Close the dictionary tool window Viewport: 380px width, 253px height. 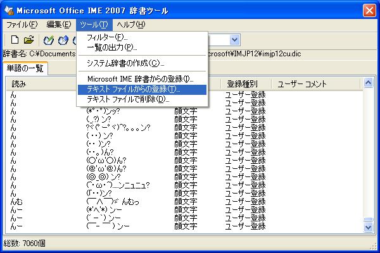(x=369, y=10)
